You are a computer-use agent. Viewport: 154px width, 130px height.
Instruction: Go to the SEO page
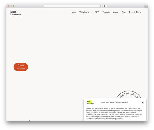coord(97,12)
